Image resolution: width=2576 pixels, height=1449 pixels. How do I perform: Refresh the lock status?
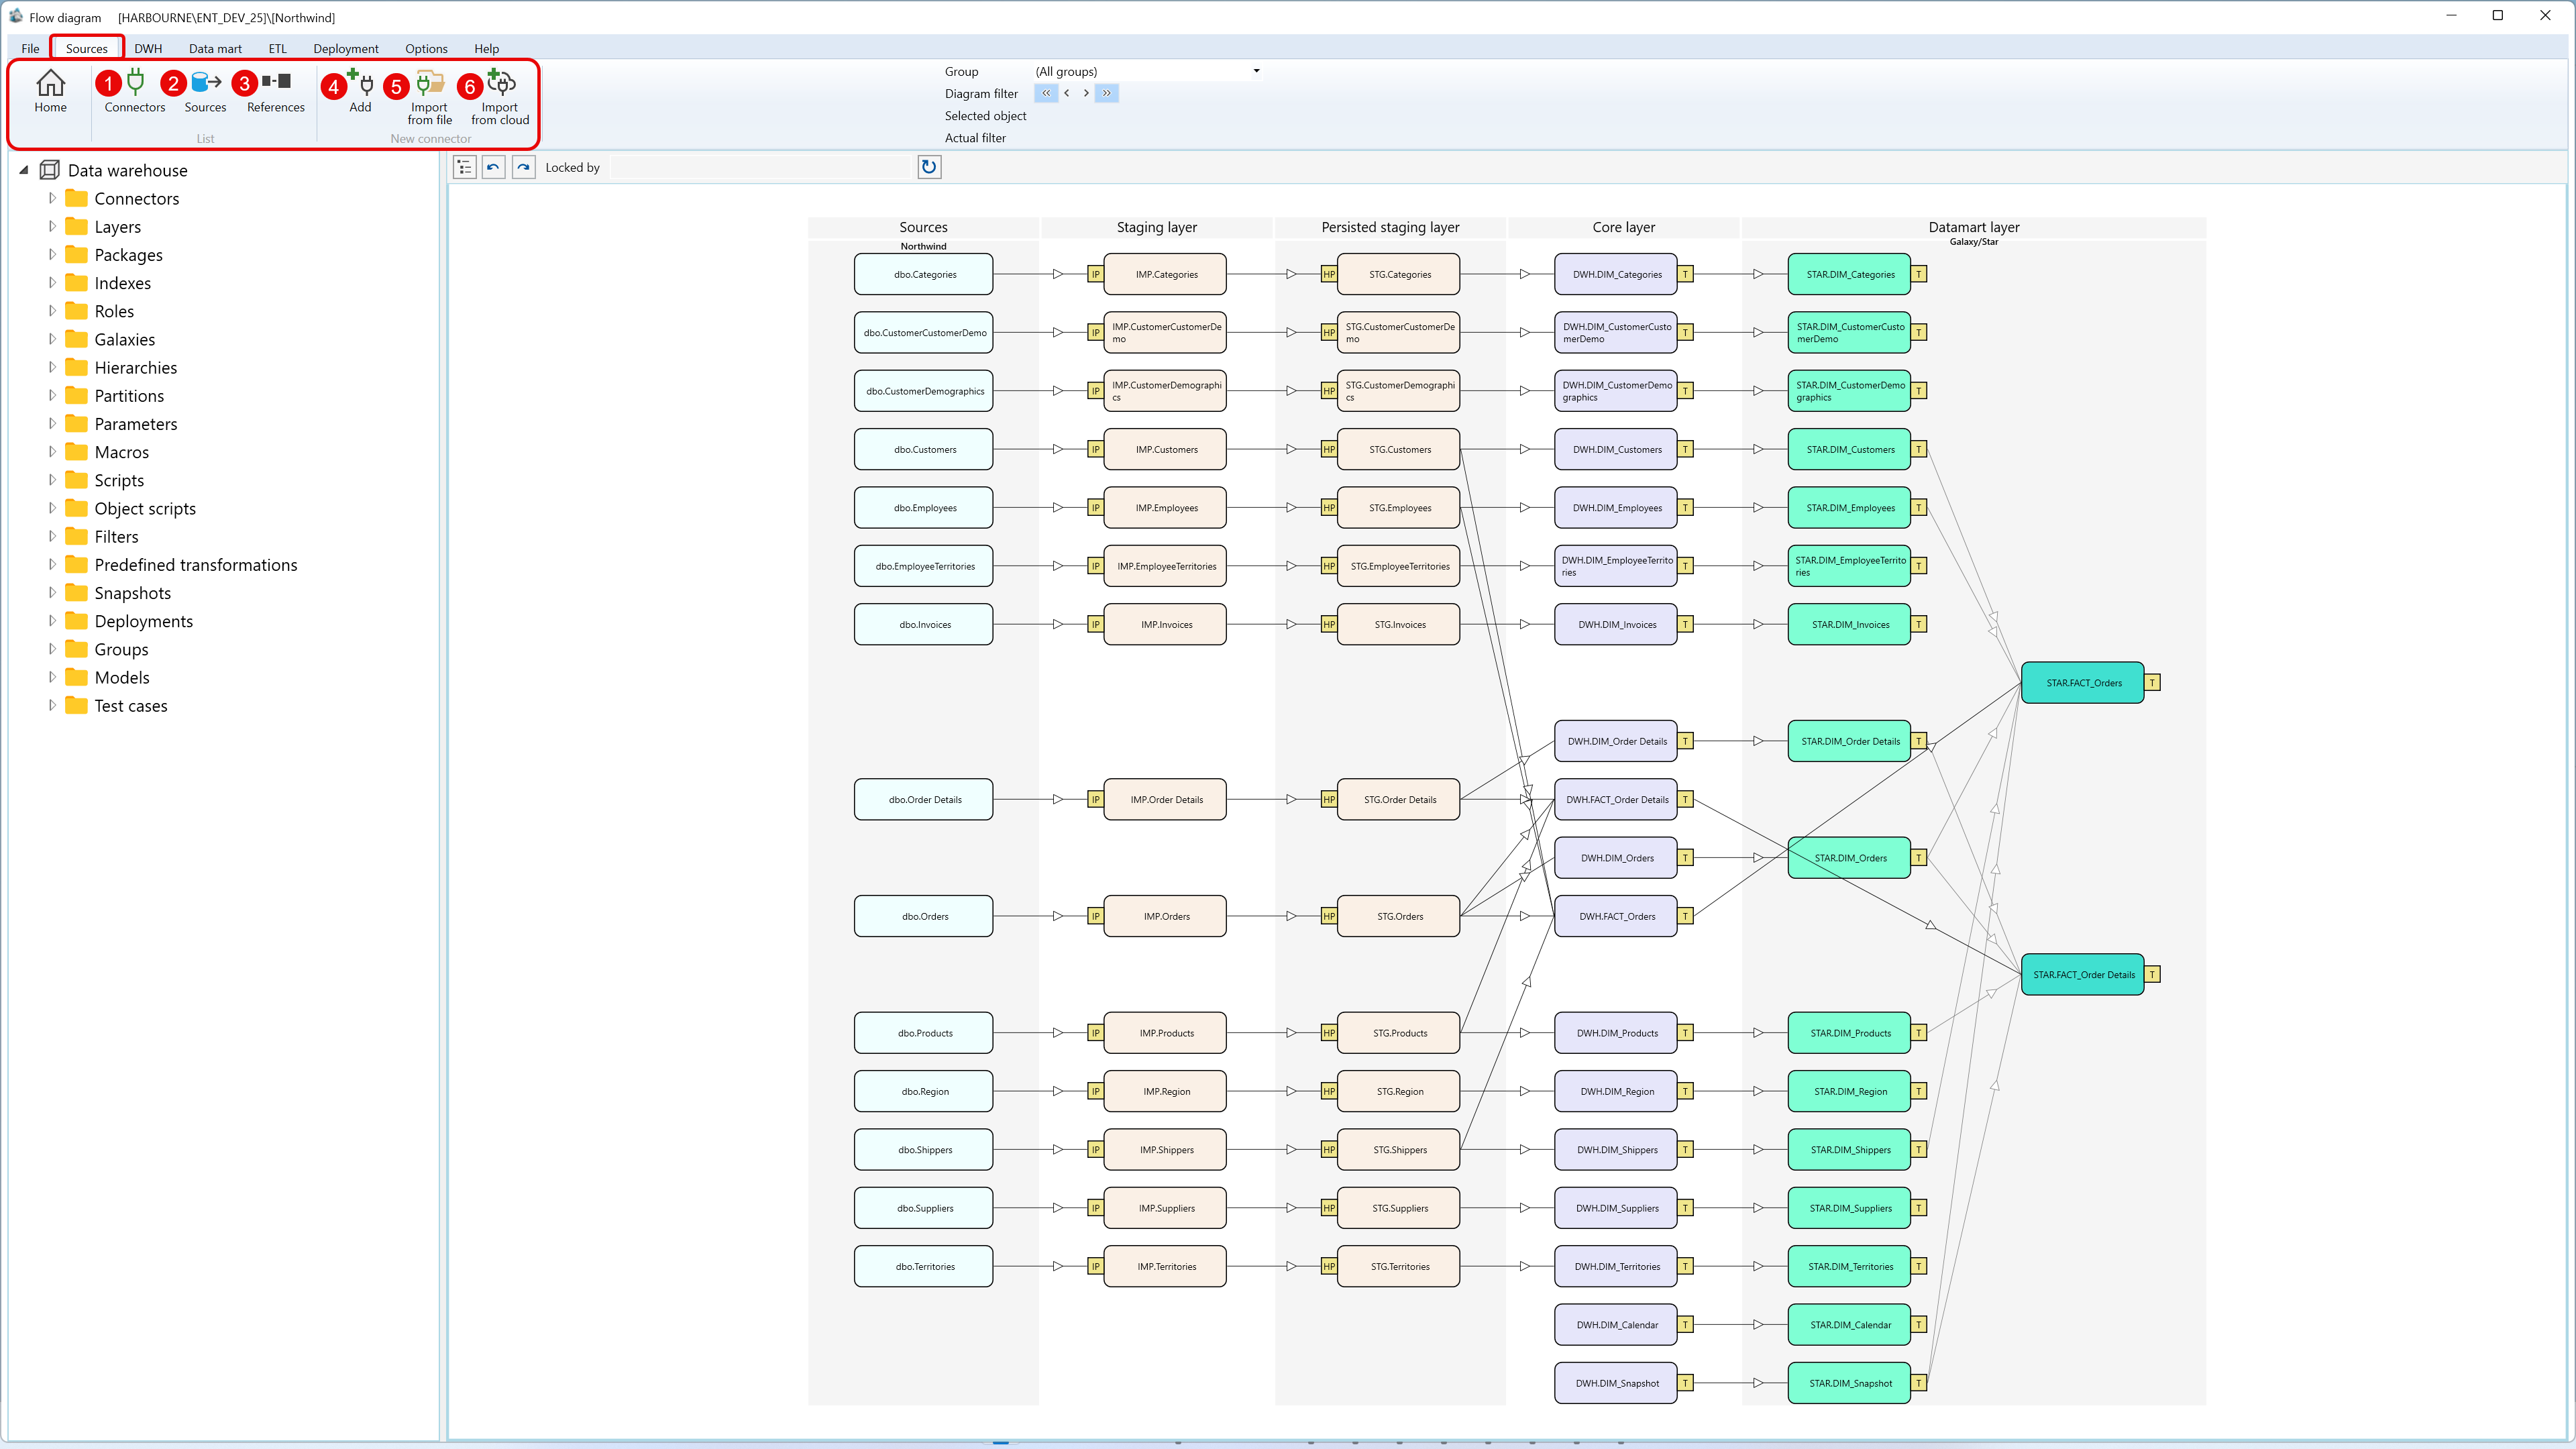[x=929, y=167]
